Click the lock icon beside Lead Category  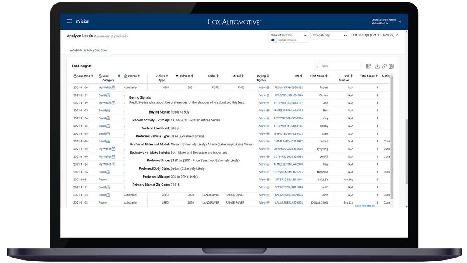click(100, 76)
